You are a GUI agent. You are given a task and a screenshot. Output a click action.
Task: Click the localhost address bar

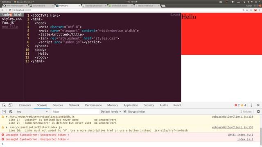click(x=127, y=10)
